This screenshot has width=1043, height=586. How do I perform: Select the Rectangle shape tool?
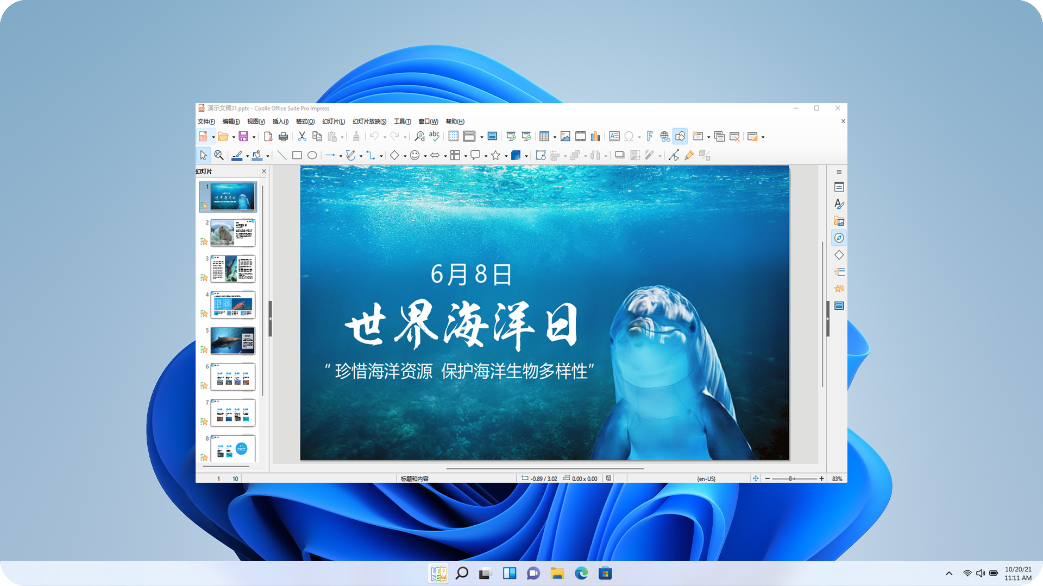coord(297,155)
